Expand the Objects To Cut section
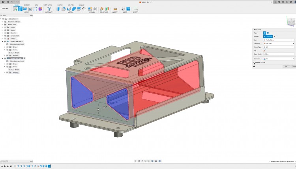Viewport: 296px width, 169px height. coord(254,62)
